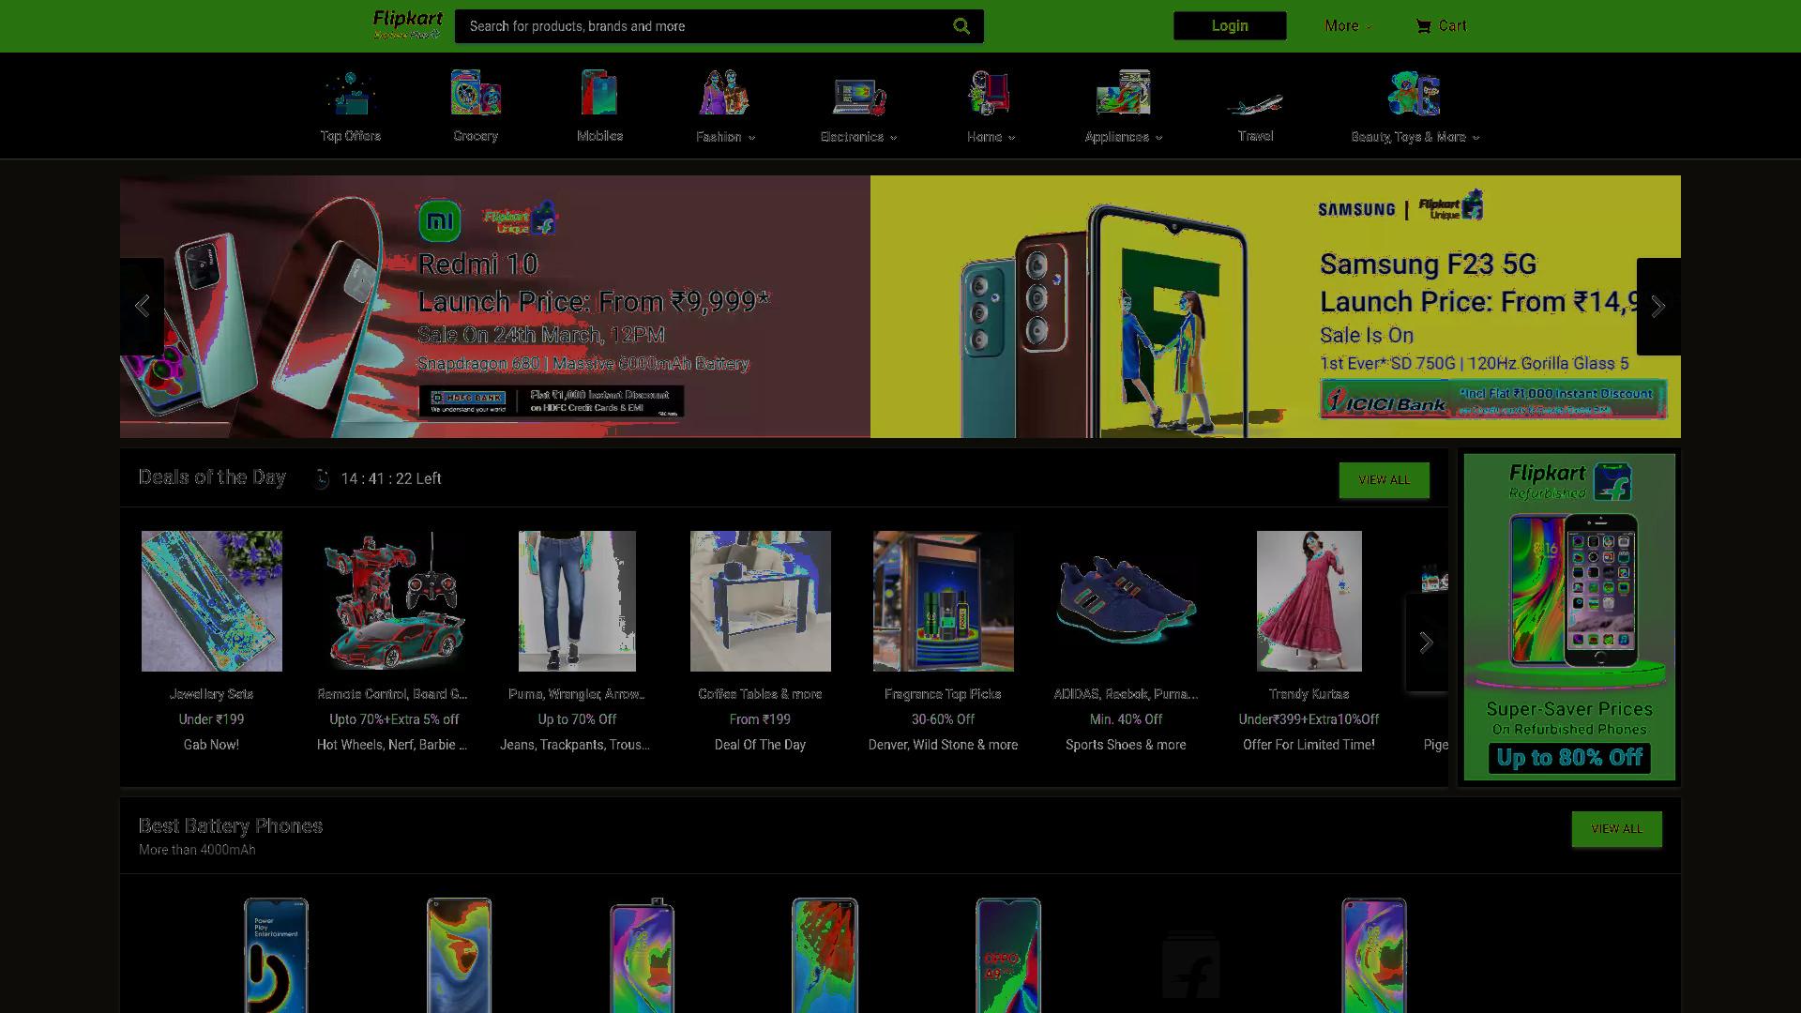Open the ICICI Bank discount strip

click(1492, 399)
